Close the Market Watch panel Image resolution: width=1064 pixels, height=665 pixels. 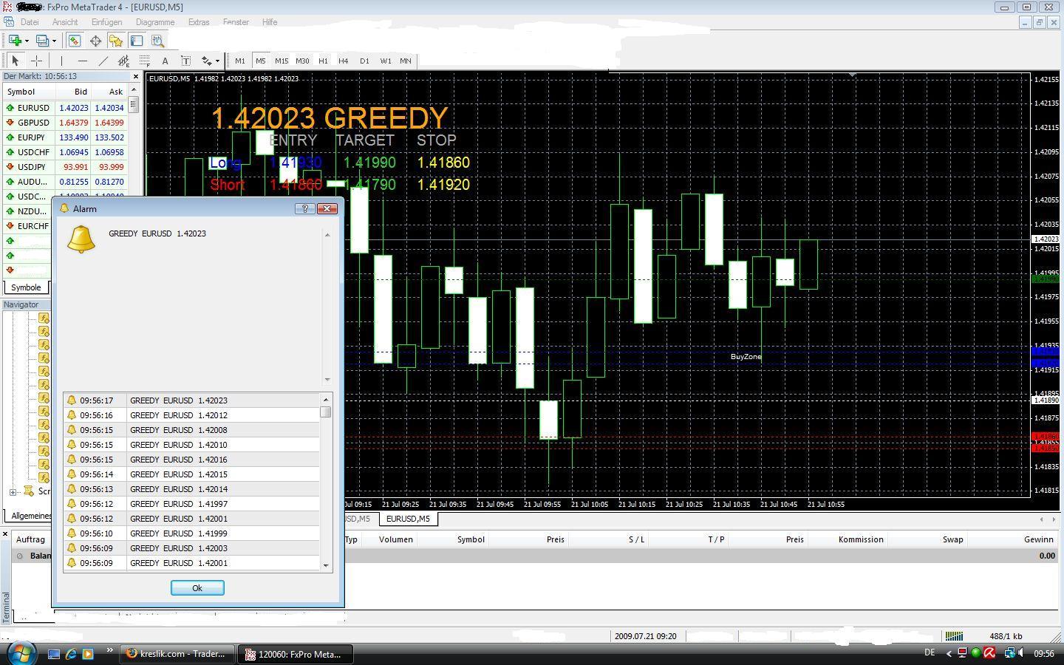[135, 77]
